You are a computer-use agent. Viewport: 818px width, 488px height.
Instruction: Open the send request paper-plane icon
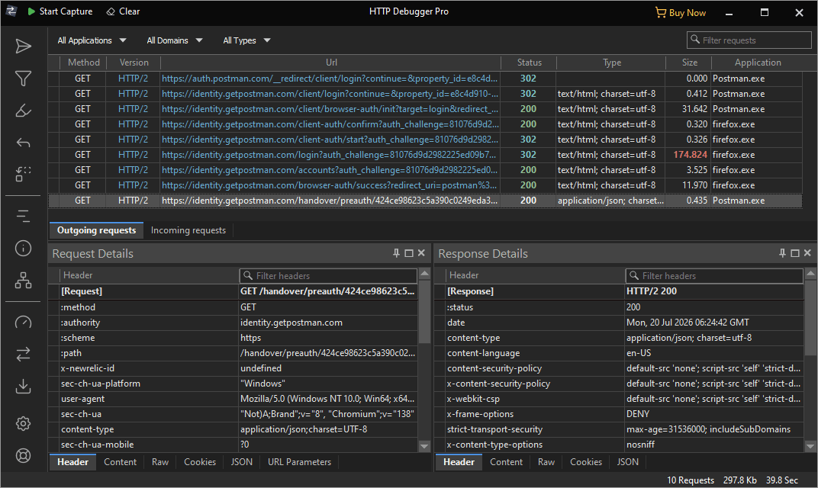point(23,47)
